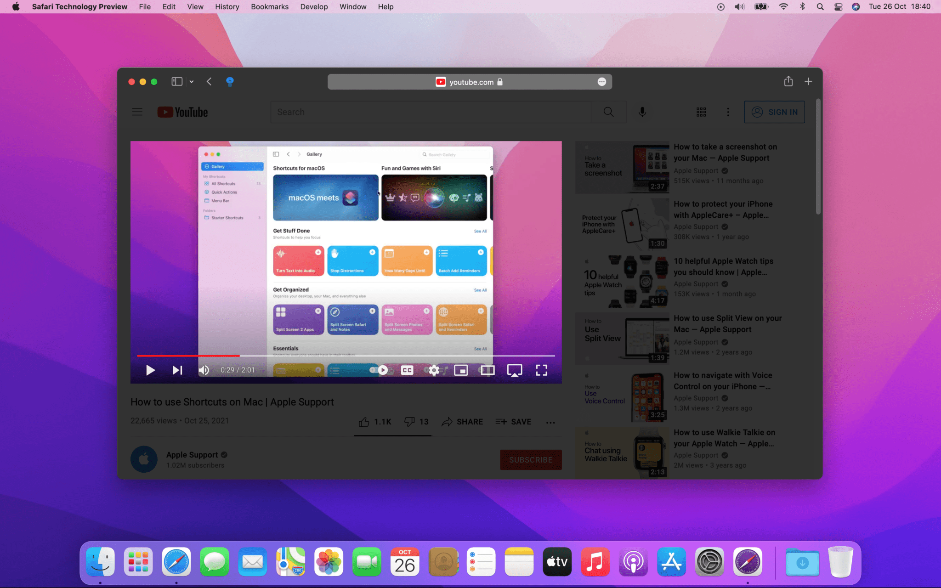941x588 pixels.
Task: Mute the currently playing video
Action: [x=203, y=370]
